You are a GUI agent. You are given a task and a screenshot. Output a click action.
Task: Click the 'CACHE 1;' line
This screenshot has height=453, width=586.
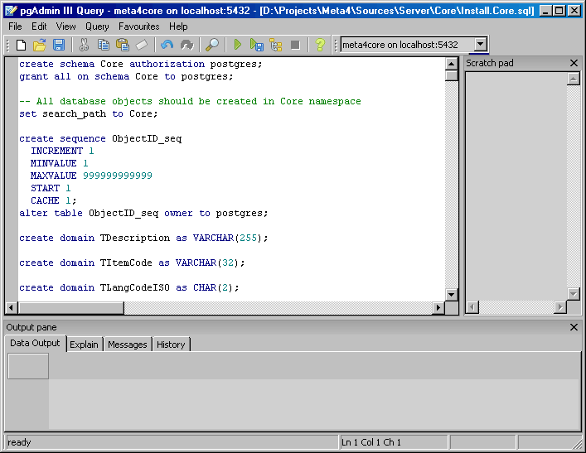(x=53, y=200)
